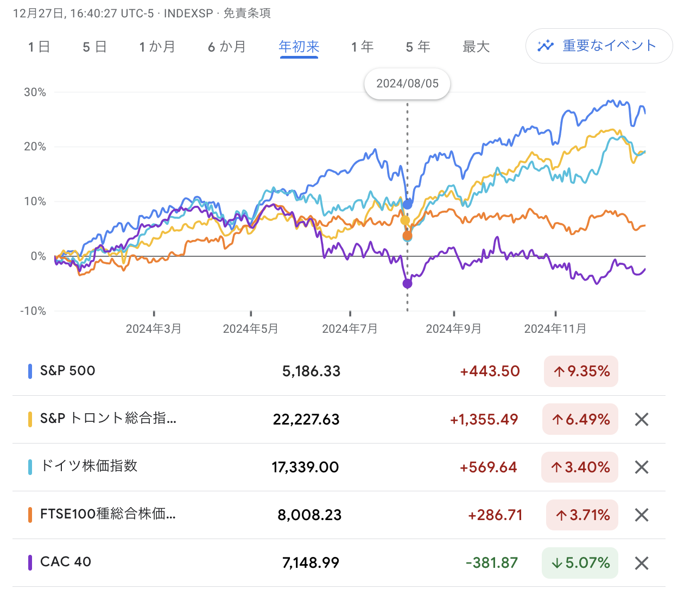Viewport: 684px width, 595px height.
Task: Click the 6.49% change badge
Action: tap(580, 419)
